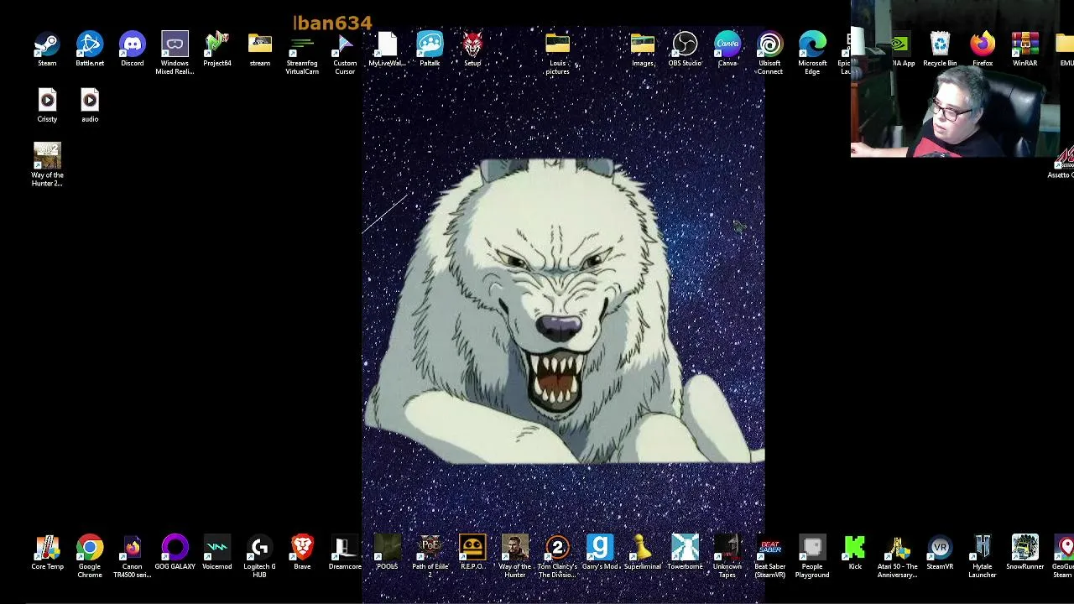Open the Steam desktop shortcut
This screenshot has height=604, width=1074.
coord(47,45)
